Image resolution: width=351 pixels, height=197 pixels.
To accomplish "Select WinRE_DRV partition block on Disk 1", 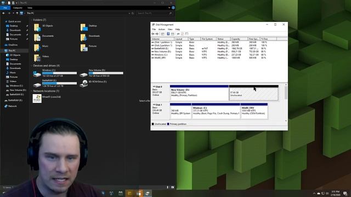I will tap(254, 111).
